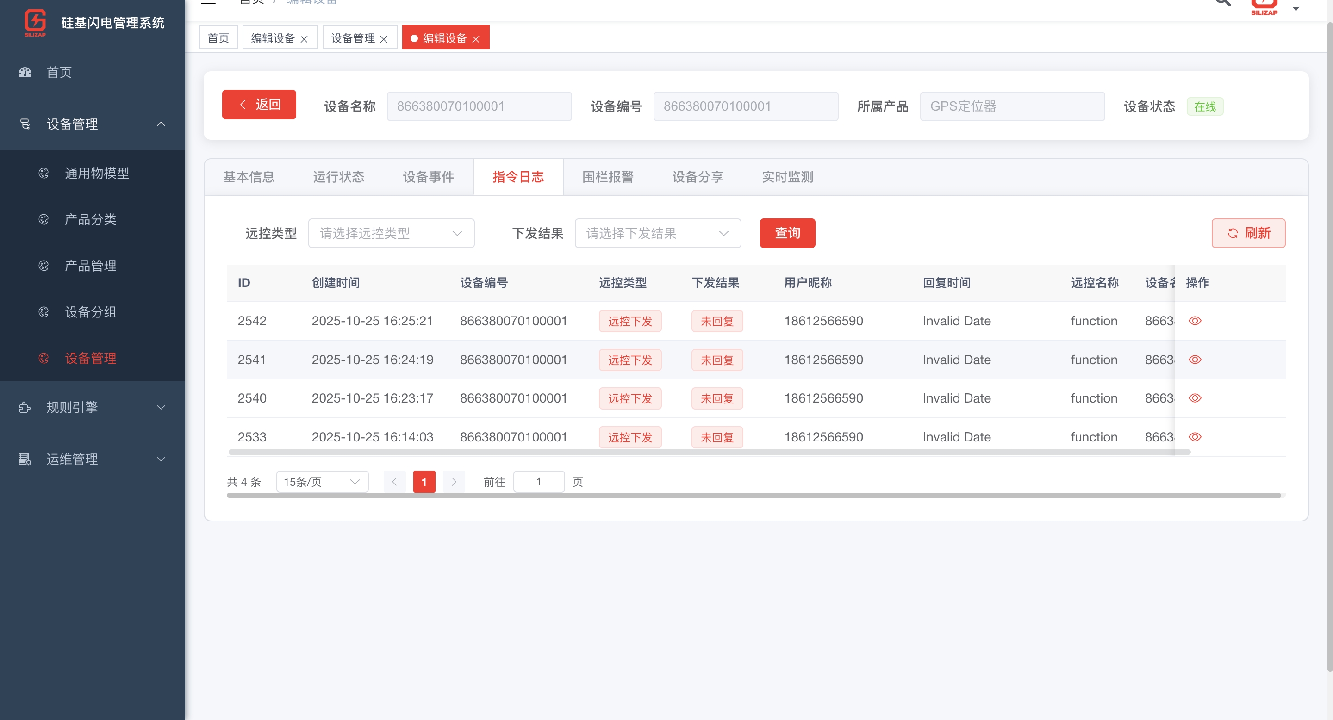Click the 设备管理 sidebar tree icon
This screenshot has width=1333, height=720.
tap(25, 124)
